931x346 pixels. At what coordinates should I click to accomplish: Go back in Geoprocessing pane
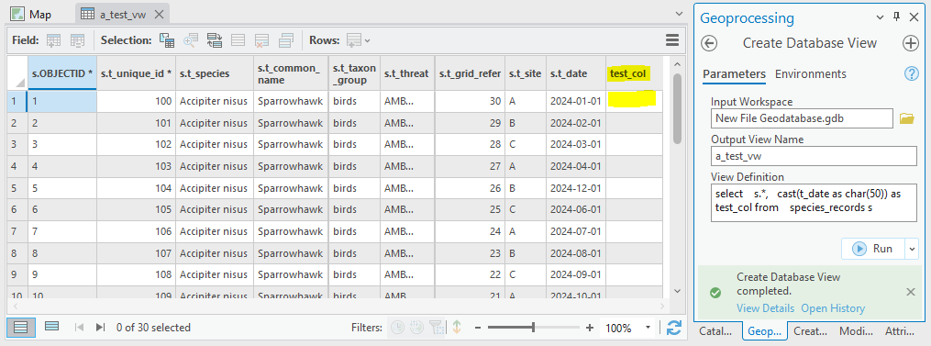[x=709, y=43]
